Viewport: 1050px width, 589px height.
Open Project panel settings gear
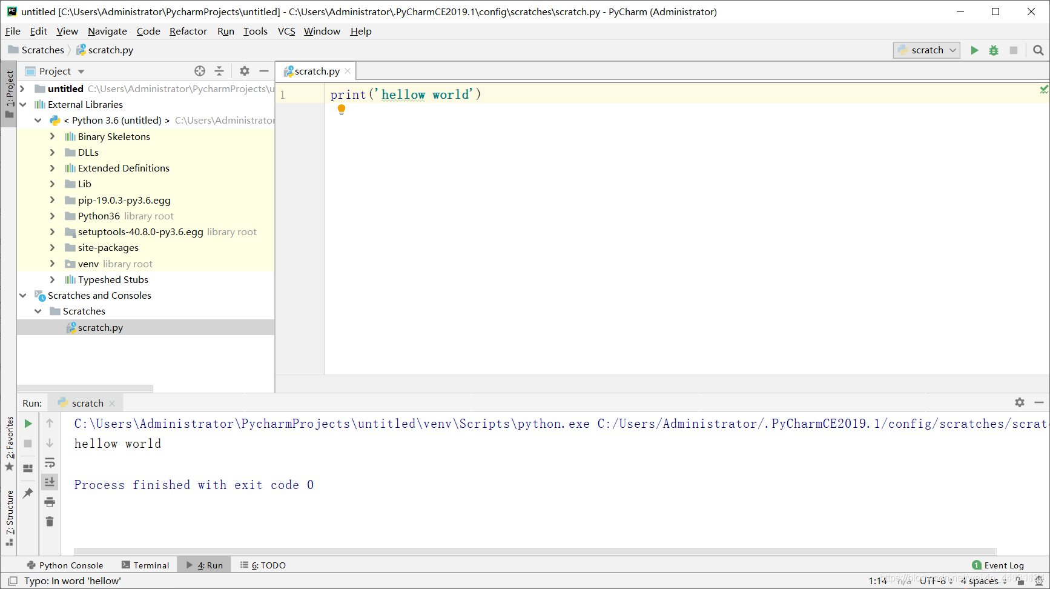[245, 71]
